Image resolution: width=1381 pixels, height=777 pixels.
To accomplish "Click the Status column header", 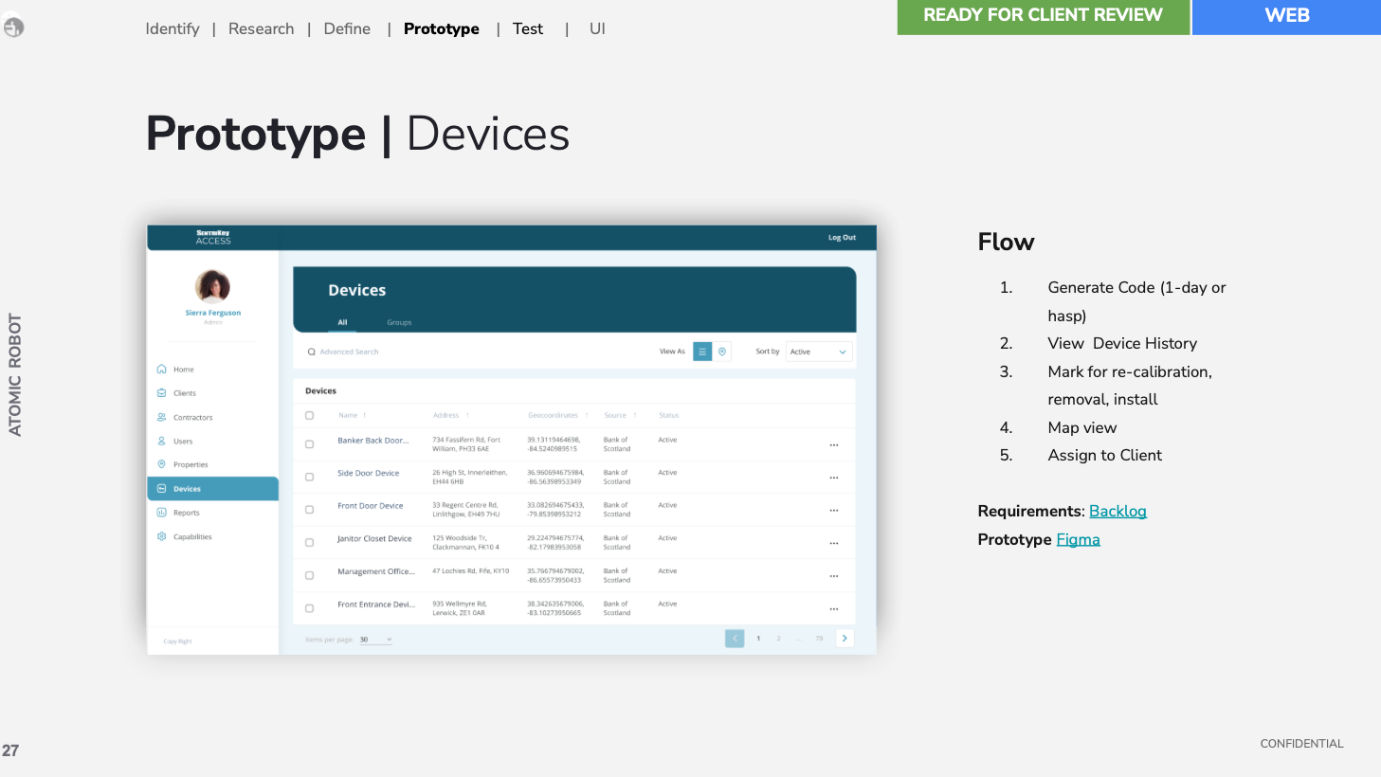I will (669, 415).
